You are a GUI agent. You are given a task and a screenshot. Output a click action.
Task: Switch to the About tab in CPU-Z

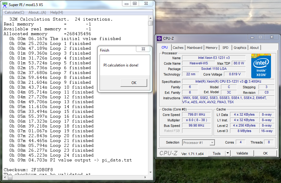(x=254, y=48)
